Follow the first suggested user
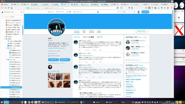Image resolution: width=185 pixels, height=104 pixels. [135, 43]
